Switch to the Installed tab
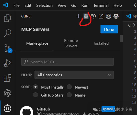137x115 pixels. pos(101,43)
